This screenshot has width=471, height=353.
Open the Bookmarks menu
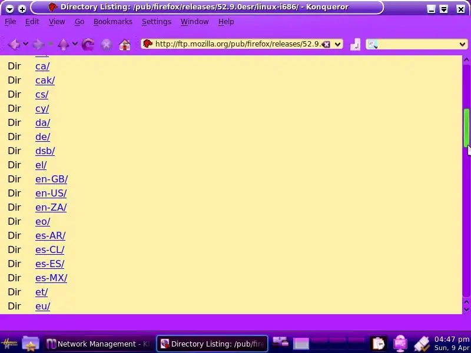pyautogui.click(x=113, y=22)
